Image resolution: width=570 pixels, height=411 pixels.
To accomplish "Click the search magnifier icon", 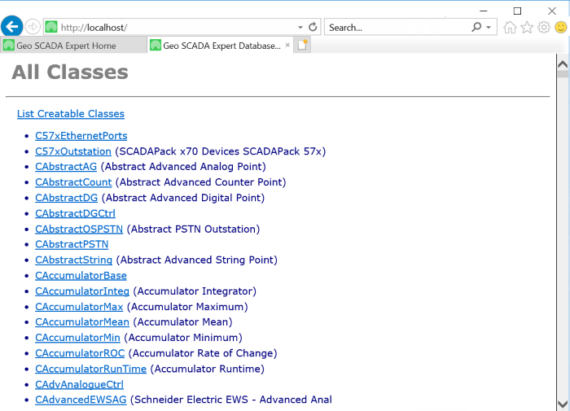I will [x=476, y=27].
